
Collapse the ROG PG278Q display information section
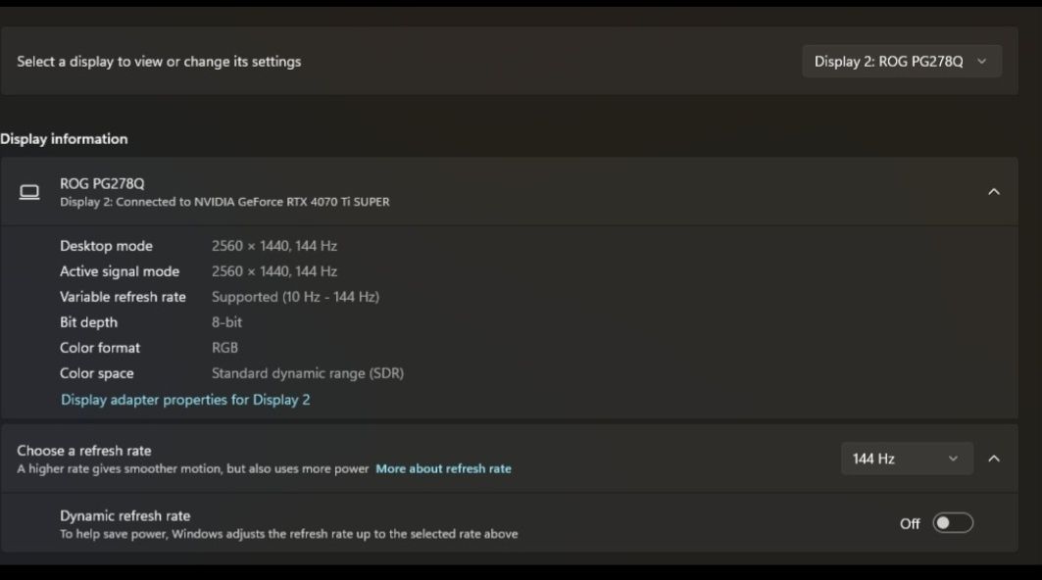(x=994, y=192)
